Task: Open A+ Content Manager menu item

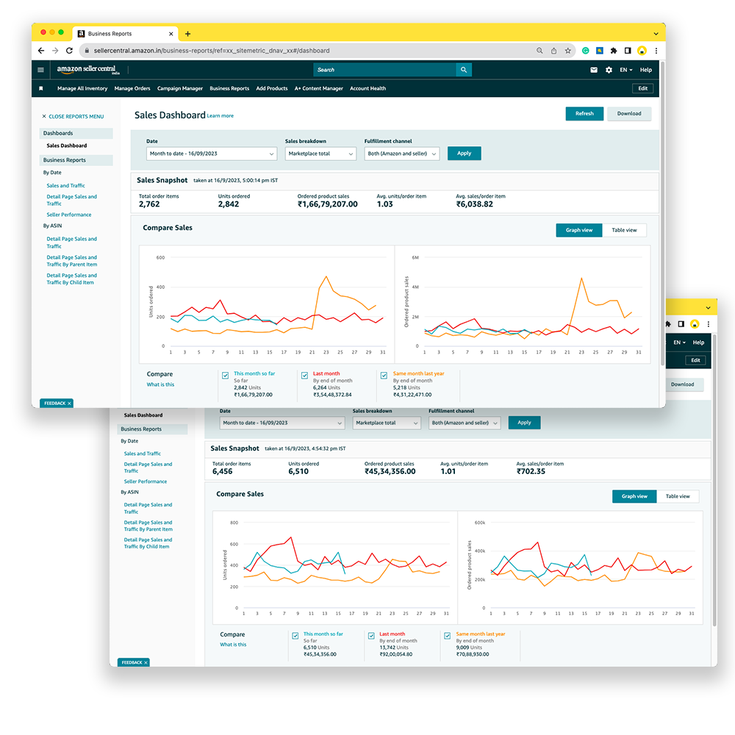Action: coord(319,89)
